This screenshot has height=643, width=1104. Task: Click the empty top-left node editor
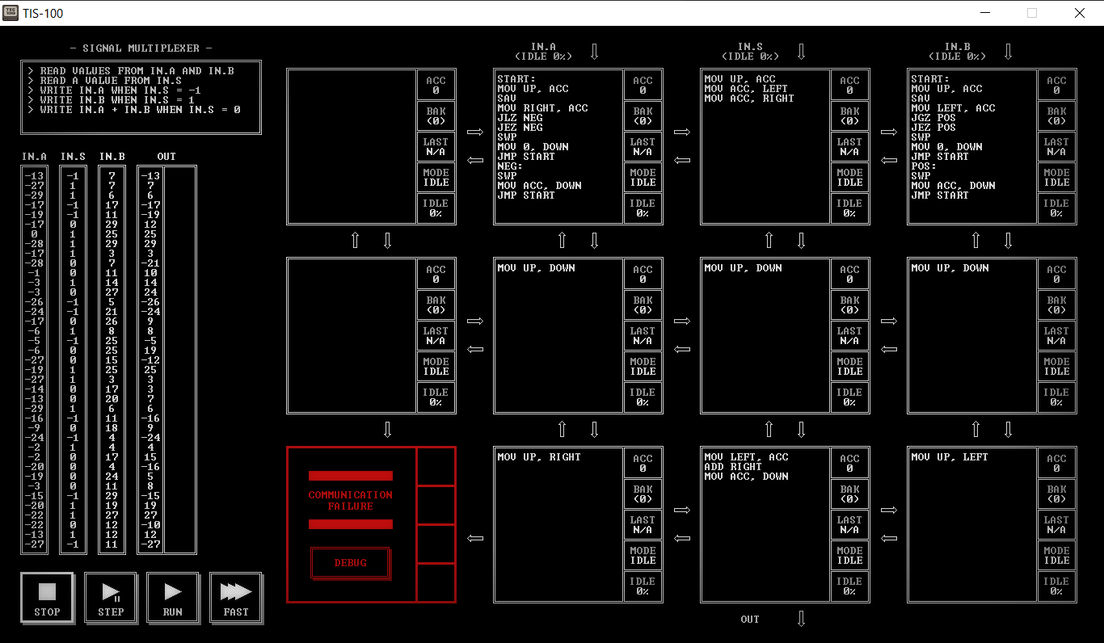(352, 147)
